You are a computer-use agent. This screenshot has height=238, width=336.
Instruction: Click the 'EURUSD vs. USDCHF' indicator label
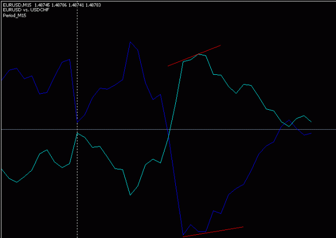[x=26, y=10]
